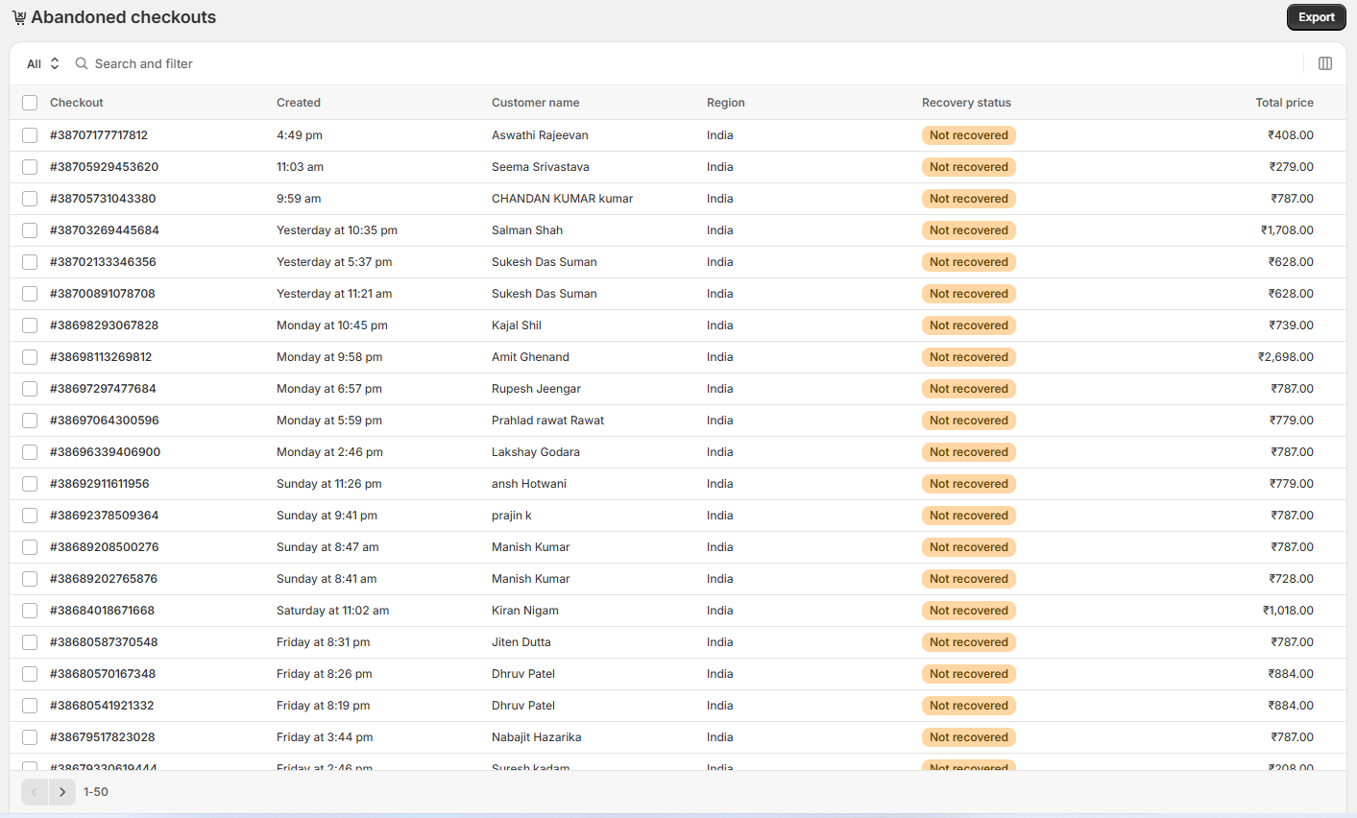Go to next page arrow
The width and height of the screenshot is (1357, 818).
point(62,792)
